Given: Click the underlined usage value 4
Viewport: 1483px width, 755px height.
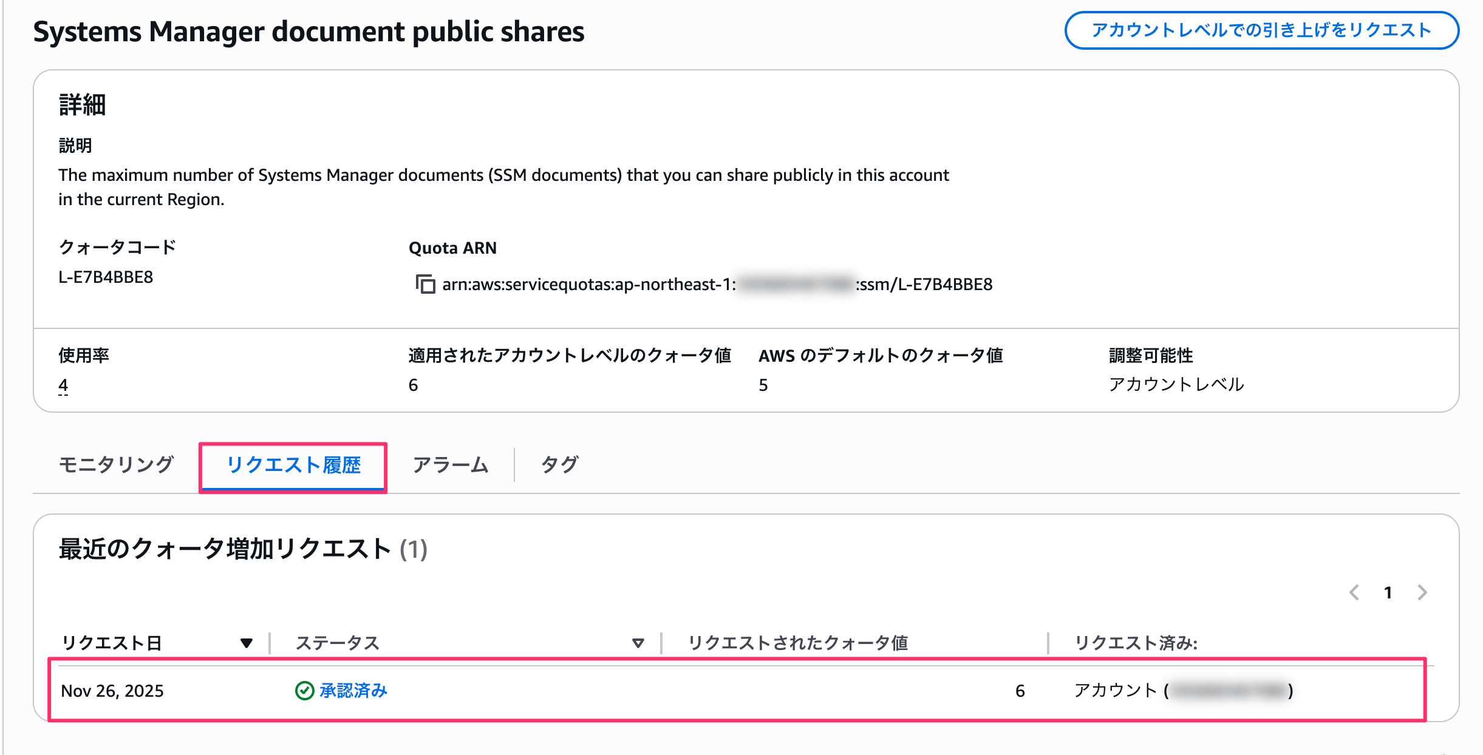Looking at the screenshot, I should click(63, 385).
